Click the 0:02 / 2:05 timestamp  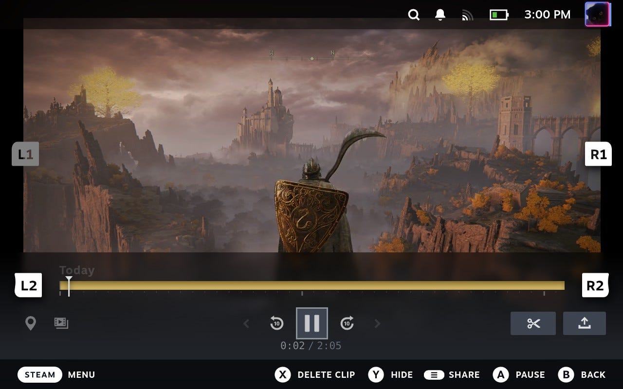pyautogui.click(x=311, y=346)
